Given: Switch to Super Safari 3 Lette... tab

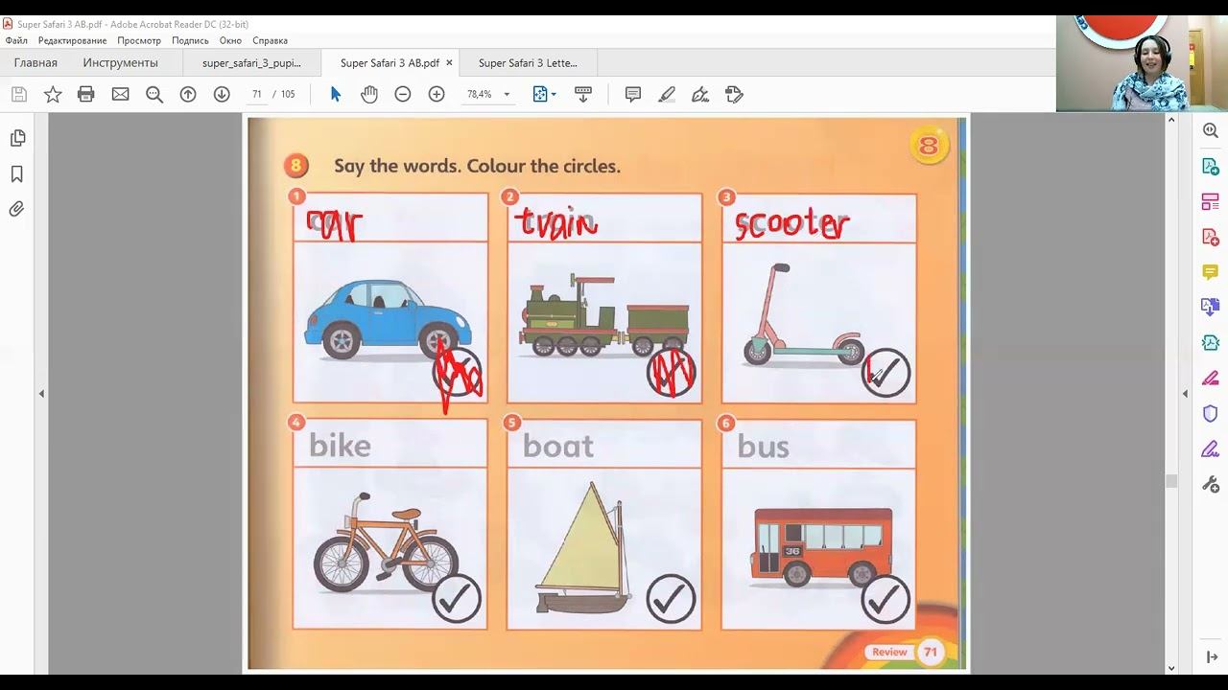Looking at the screenshot, I should pos(528,63).
